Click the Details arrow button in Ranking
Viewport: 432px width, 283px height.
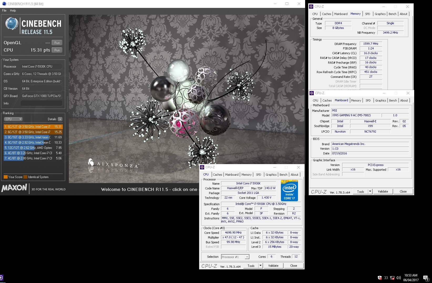(60, 119)
